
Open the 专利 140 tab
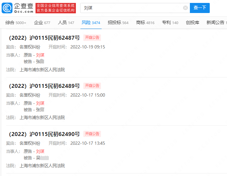(x=170, y=22)
